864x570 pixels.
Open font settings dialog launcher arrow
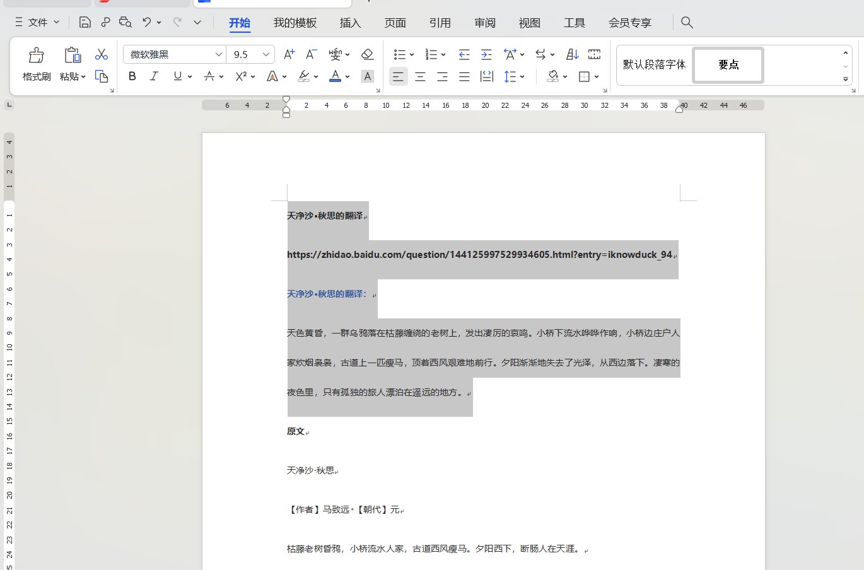click(x=378, y=91)
